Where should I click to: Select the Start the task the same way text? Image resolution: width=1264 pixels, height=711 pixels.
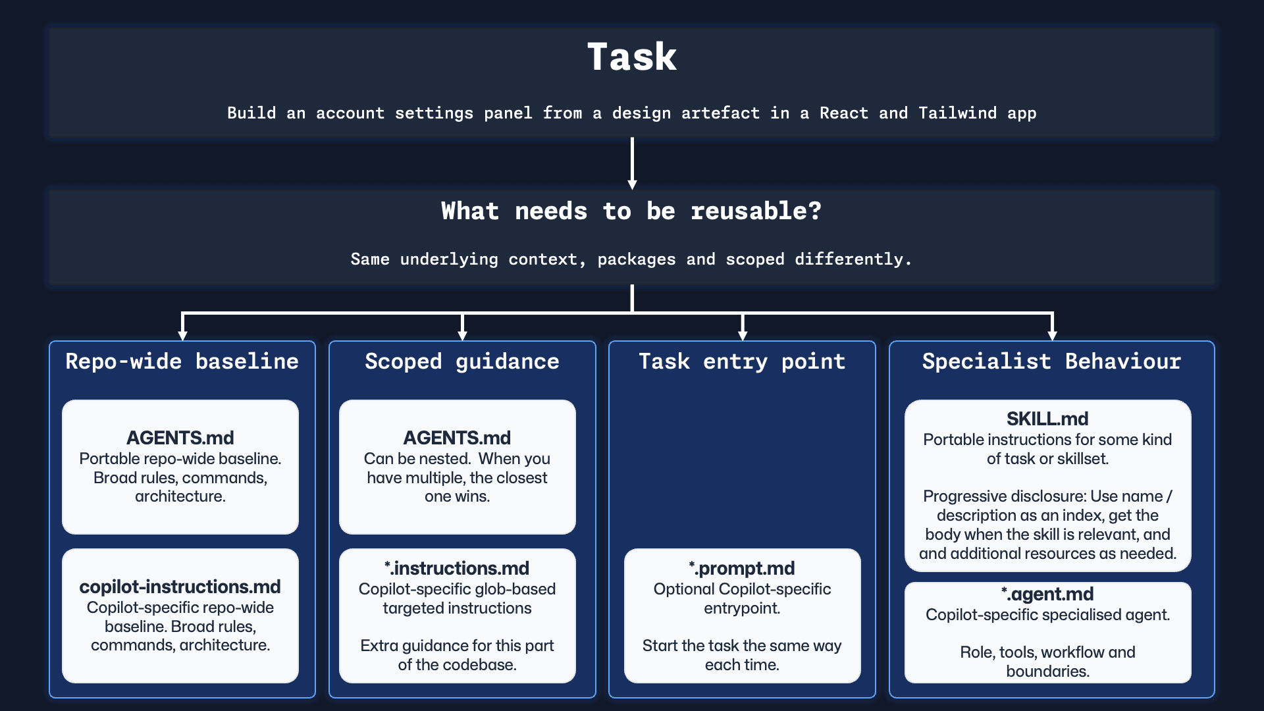[x=741, y=655]
